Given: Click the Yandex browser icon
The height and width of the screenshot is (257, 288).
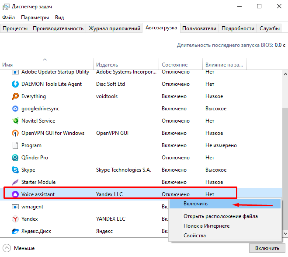Looking at the screenshot, I should pyautogui.click(x=15, y=219).
